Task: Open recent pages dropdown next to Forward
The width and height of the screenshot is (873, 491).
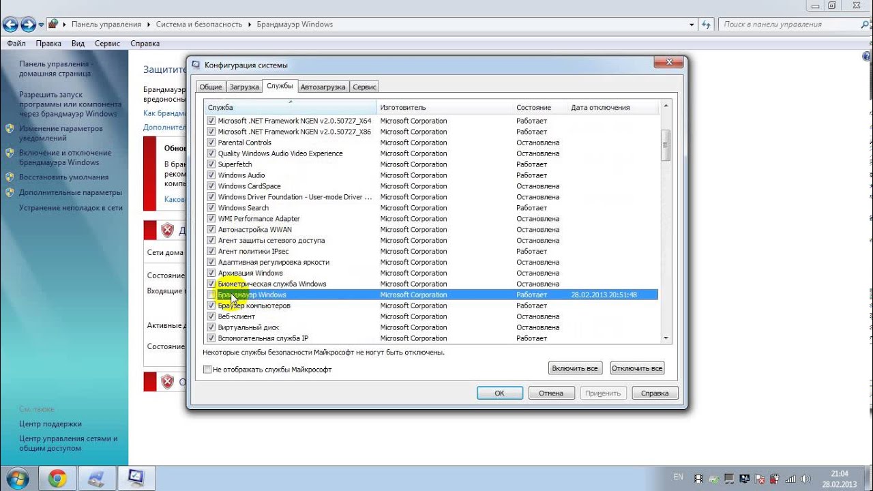Action: click(x=41, y=25)
